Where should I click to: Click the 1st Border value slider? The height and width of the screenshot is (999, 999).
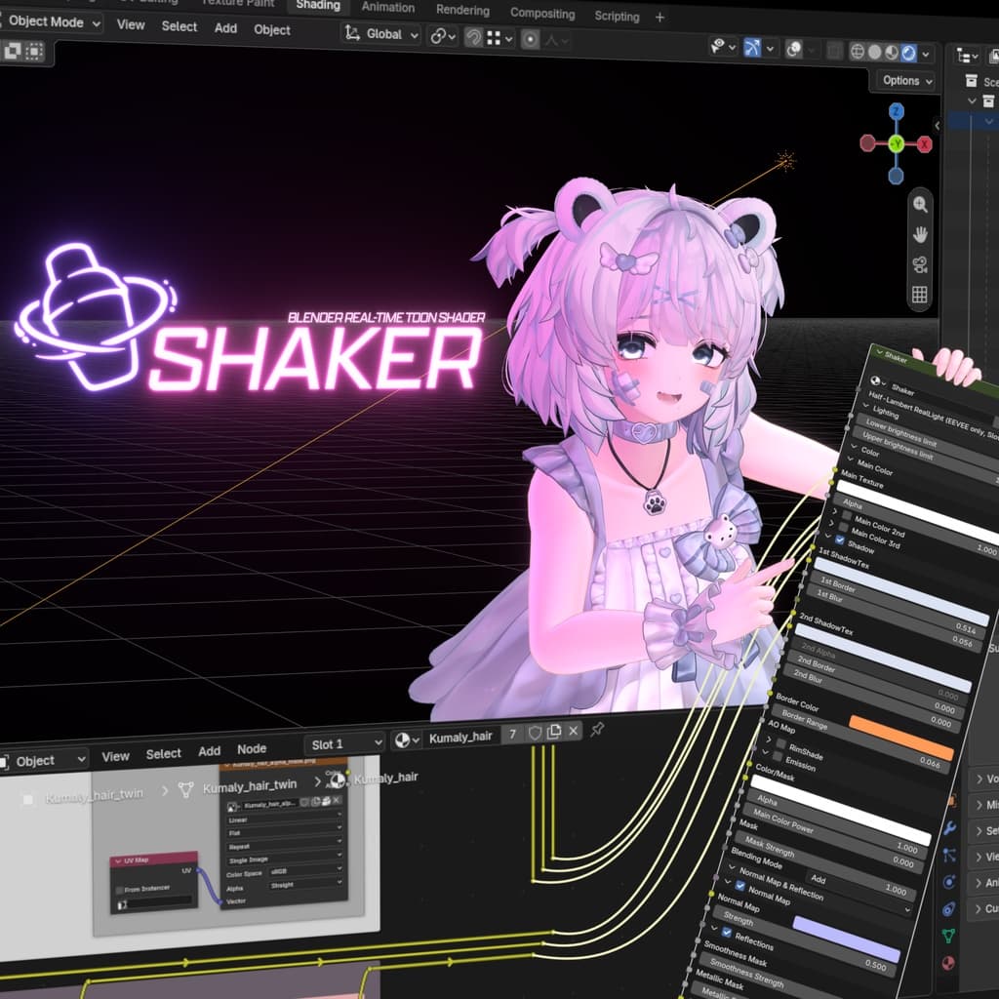(898, 604)
